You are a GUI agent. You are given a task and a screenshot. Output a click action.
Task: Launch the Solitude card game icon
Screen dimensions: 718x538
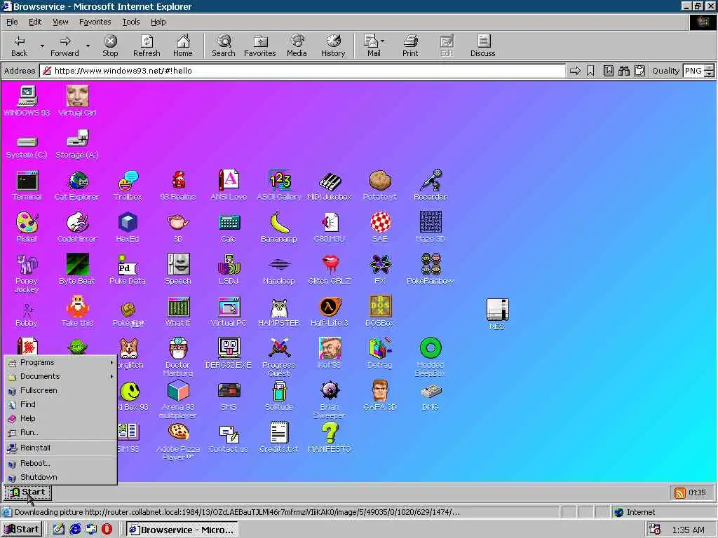click(279, 396)
